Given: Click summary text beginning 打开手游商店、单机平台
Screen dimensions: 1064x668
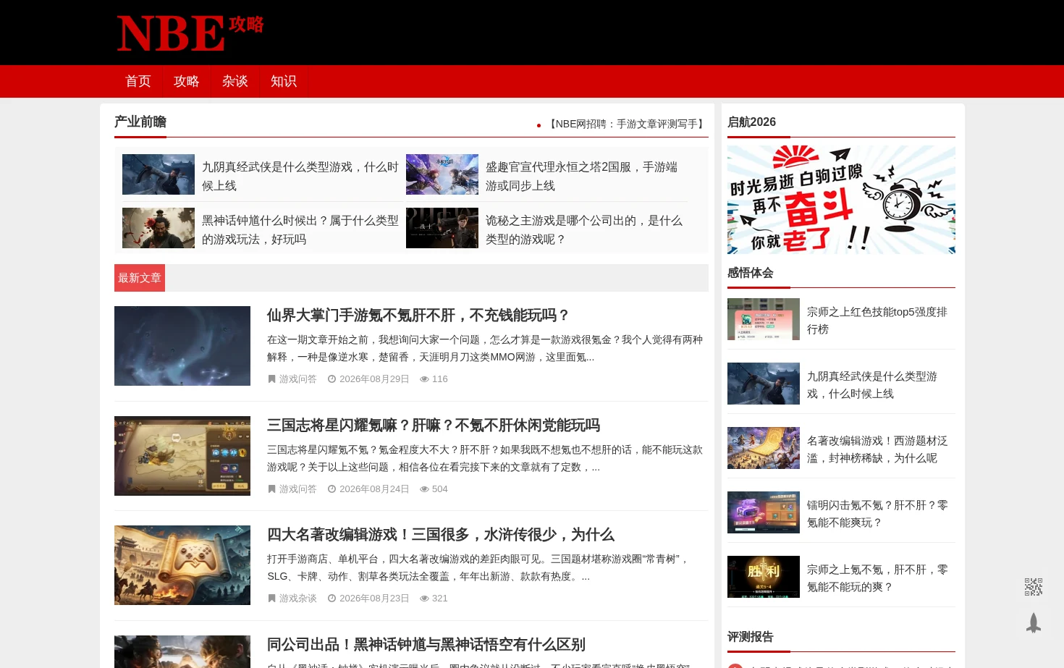Looking at the screenshot, I should pos(478,567).
